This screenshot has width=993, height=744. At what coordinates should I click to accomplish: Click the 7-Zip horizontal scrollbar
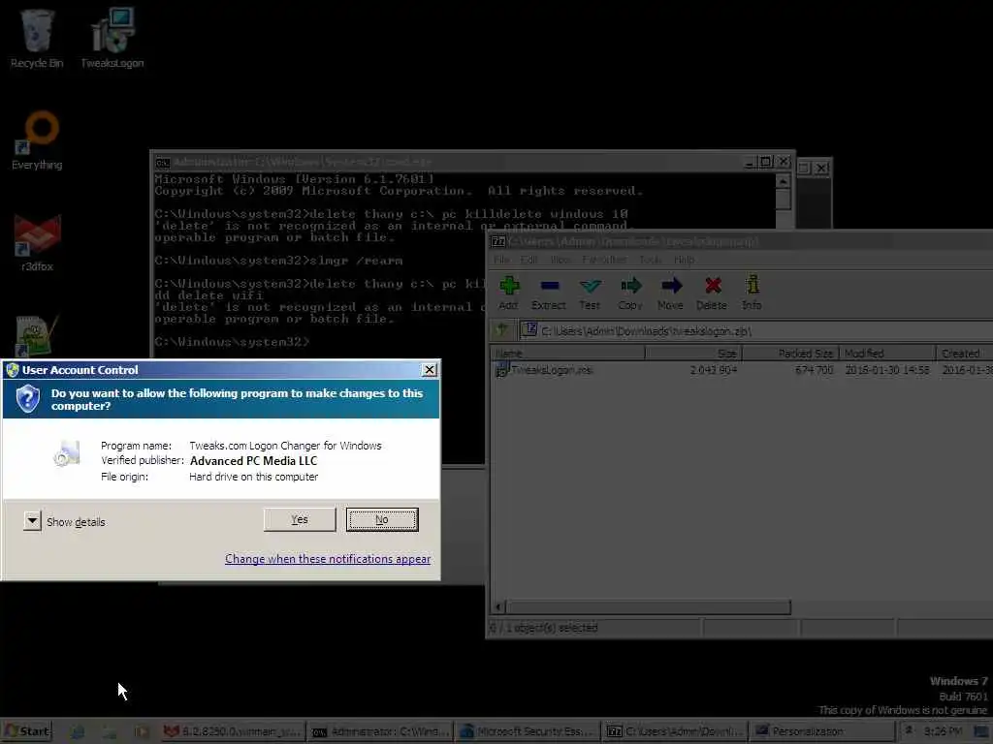coord(648,607)
